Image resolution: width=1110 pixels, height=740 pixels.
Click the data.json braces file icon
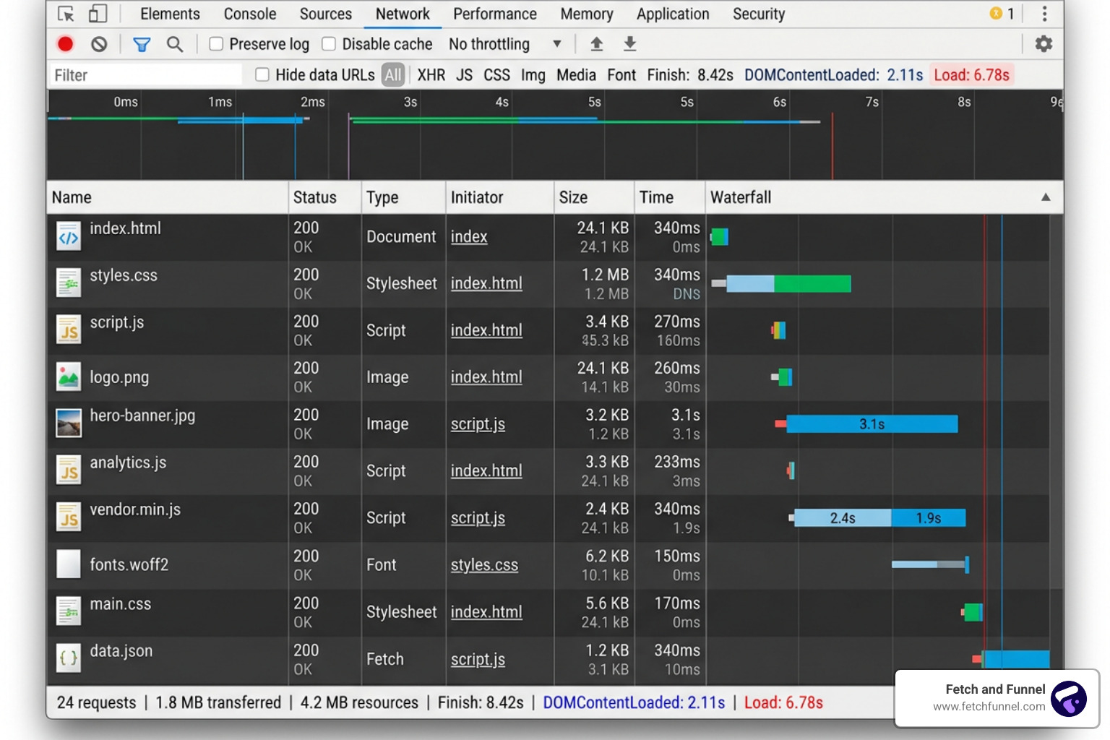(x=69, y=658)
